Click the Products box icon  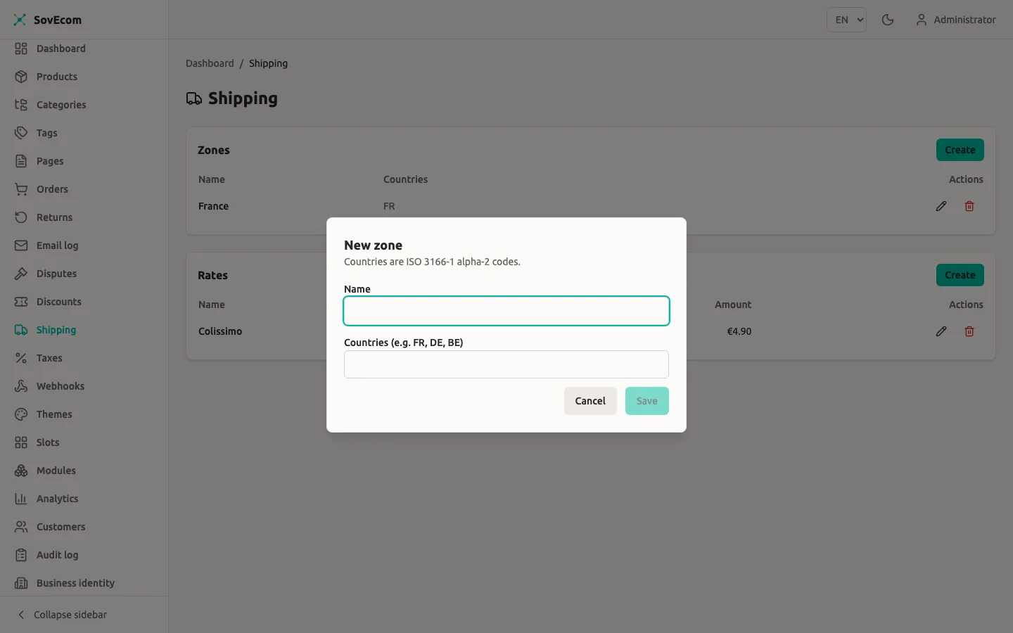pos(21,77)
